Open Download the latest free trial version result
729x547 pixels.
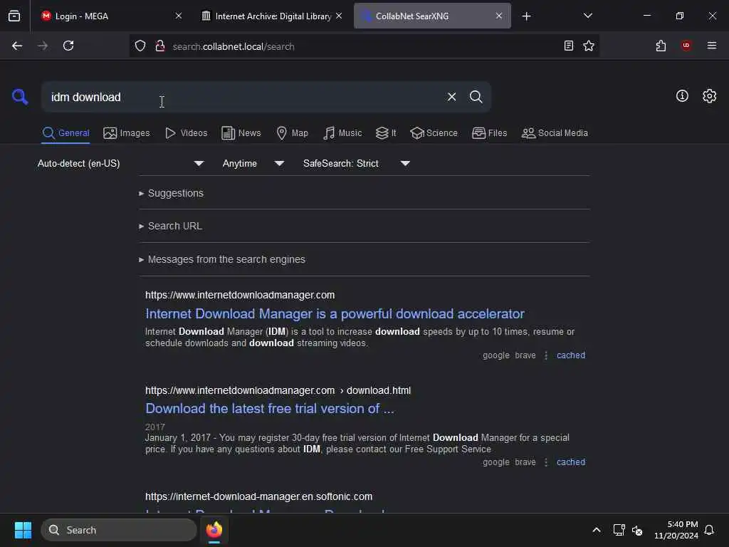[x=270, y=408]
